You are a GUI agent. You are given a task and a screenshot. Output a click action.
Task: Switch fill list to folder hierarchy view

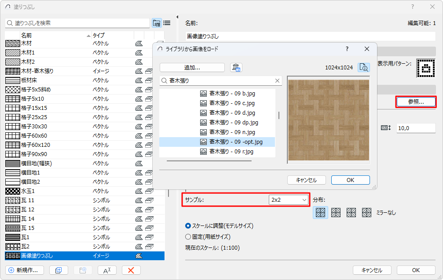click(x=157, y=23)
